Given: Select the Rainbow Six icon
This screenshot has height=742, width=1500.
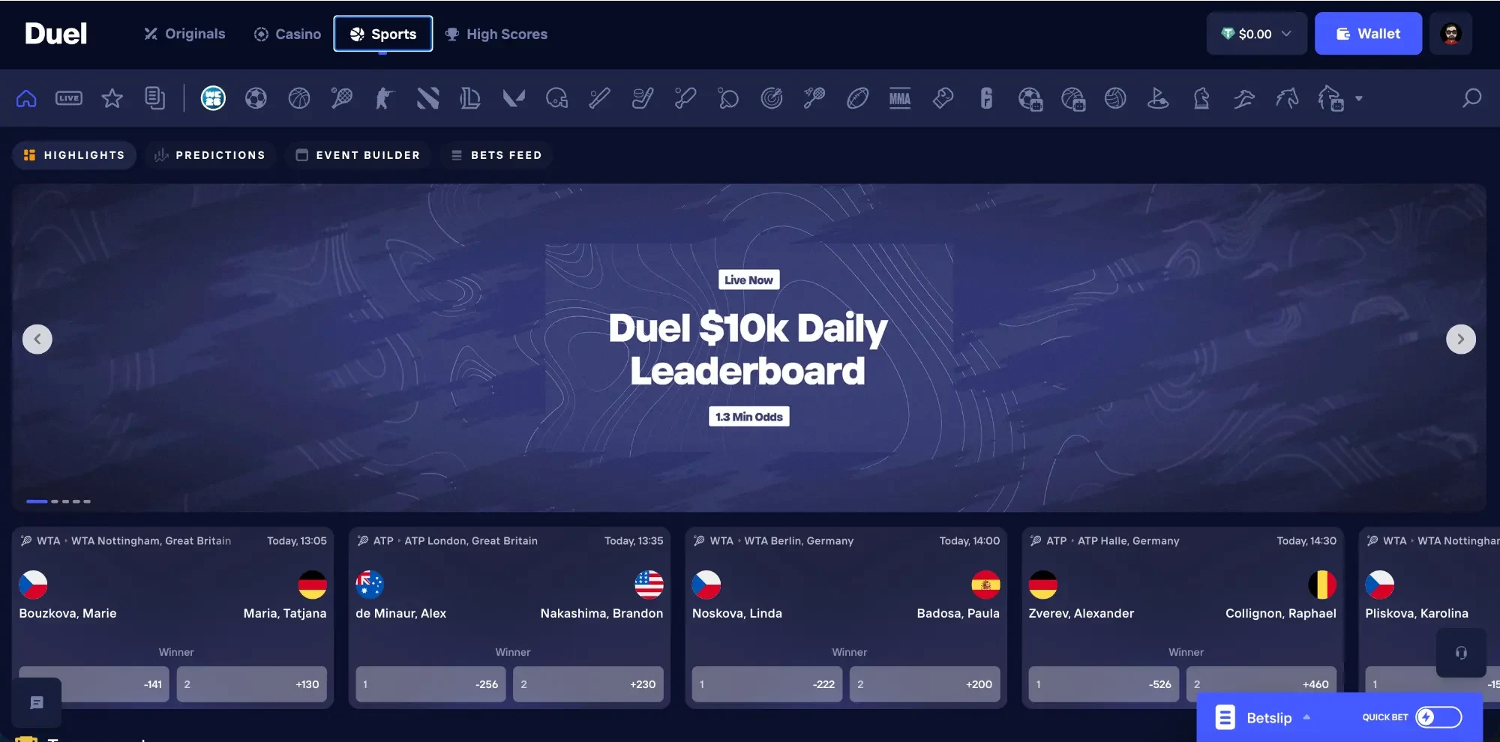Looking at the screenshot, I should 987,98.
